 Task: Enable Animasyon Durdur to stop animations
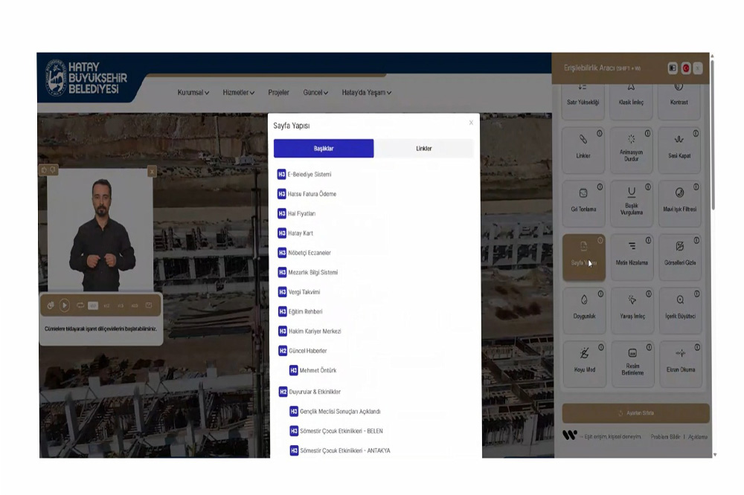pos(632,149)
